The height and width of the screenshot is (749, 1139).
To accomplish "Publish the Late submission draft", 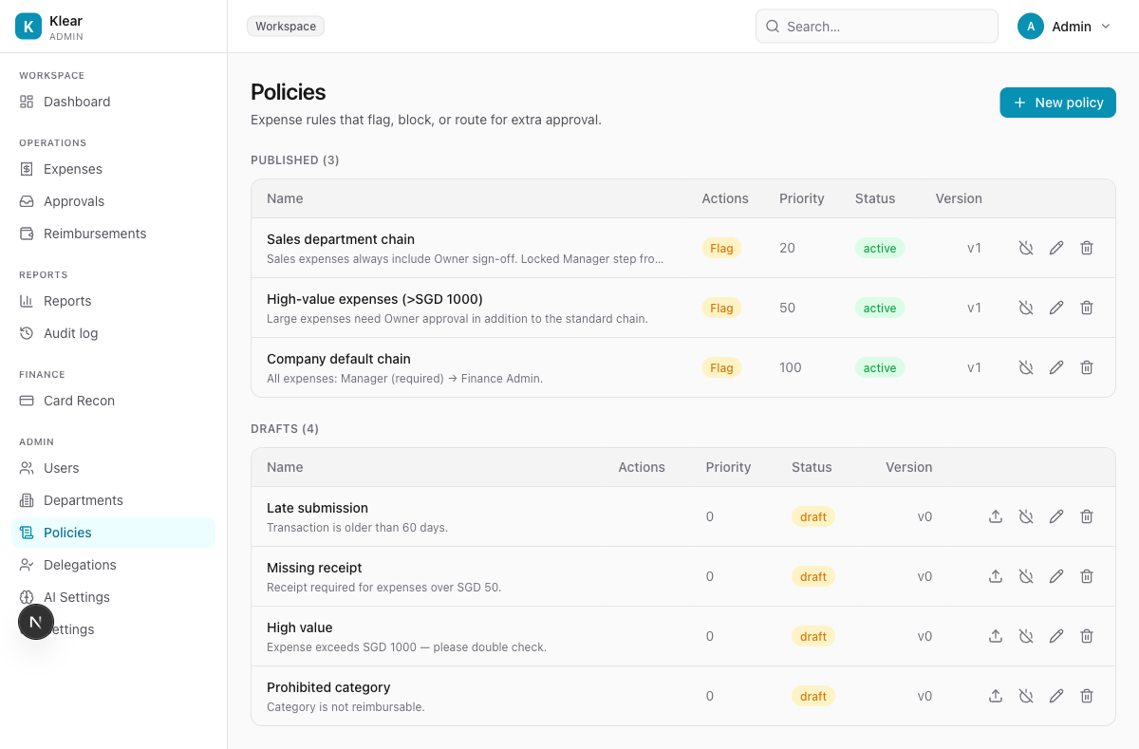I will coord(996,516).
